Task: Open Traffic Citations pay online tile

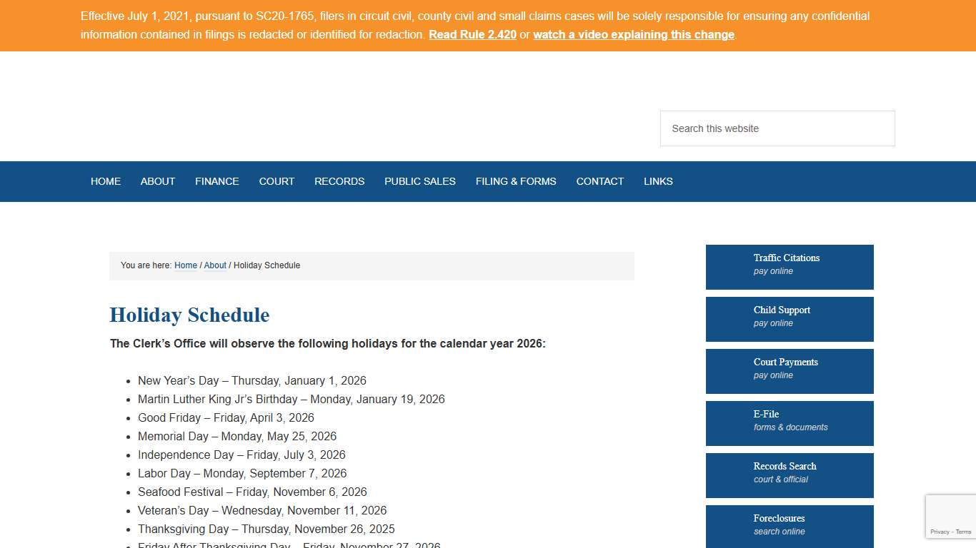Action: point(790,267)
